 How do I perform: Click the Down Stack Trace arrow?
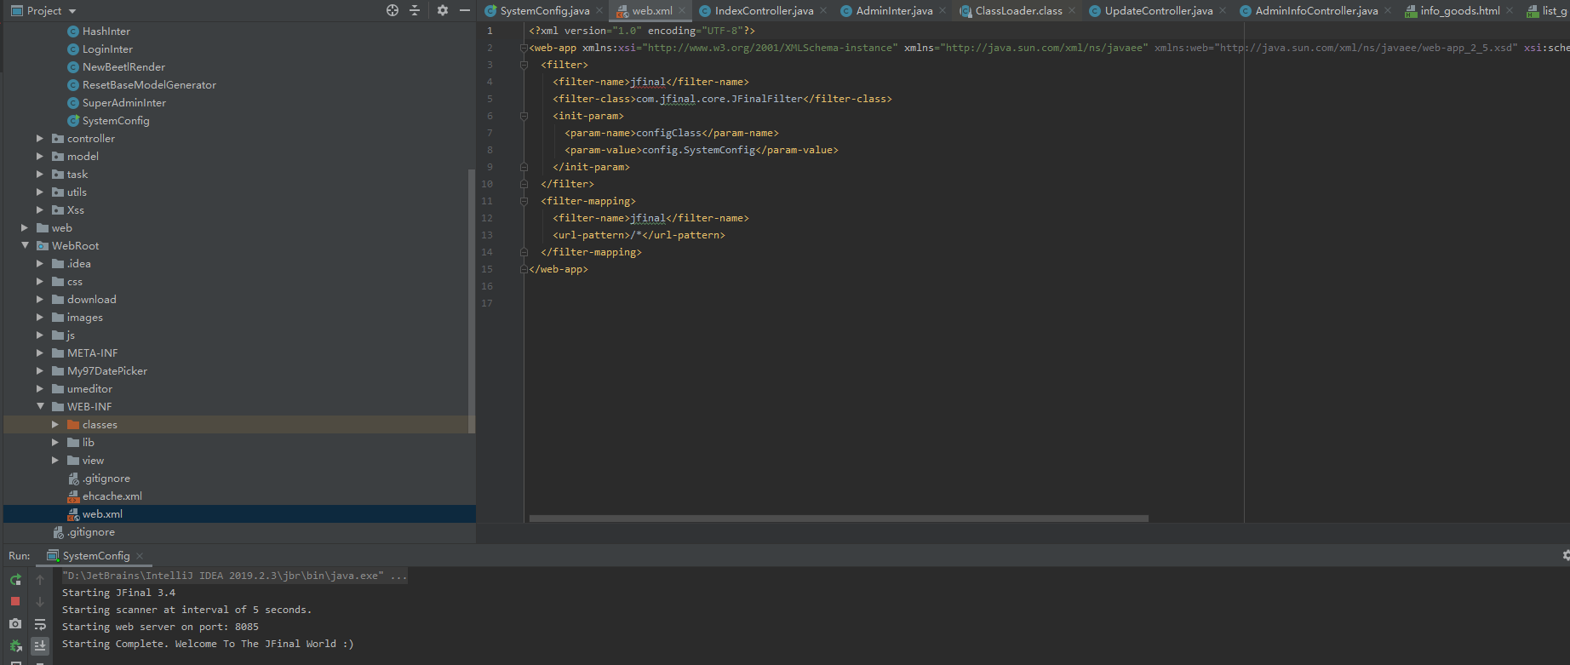[x=40, y=602]
